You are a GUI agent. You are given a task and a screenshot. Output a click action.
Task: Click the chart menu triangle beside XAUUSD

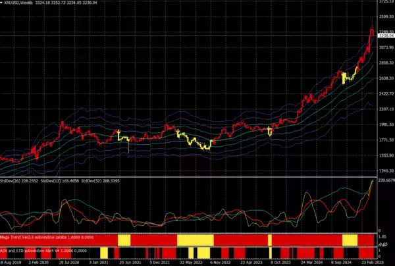[x=3, y=3]
